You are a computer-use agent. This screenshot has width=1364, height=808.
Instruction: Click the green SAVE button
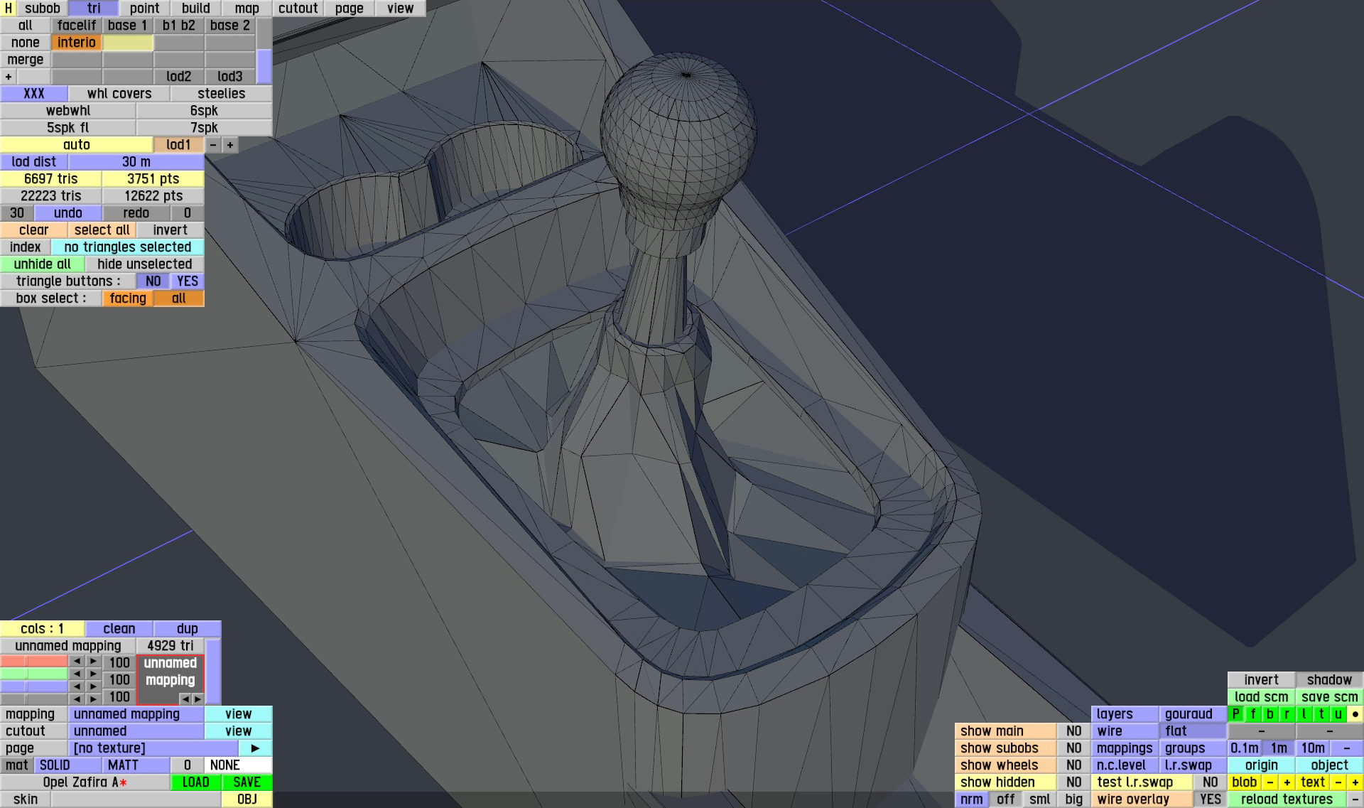point(247,782)
